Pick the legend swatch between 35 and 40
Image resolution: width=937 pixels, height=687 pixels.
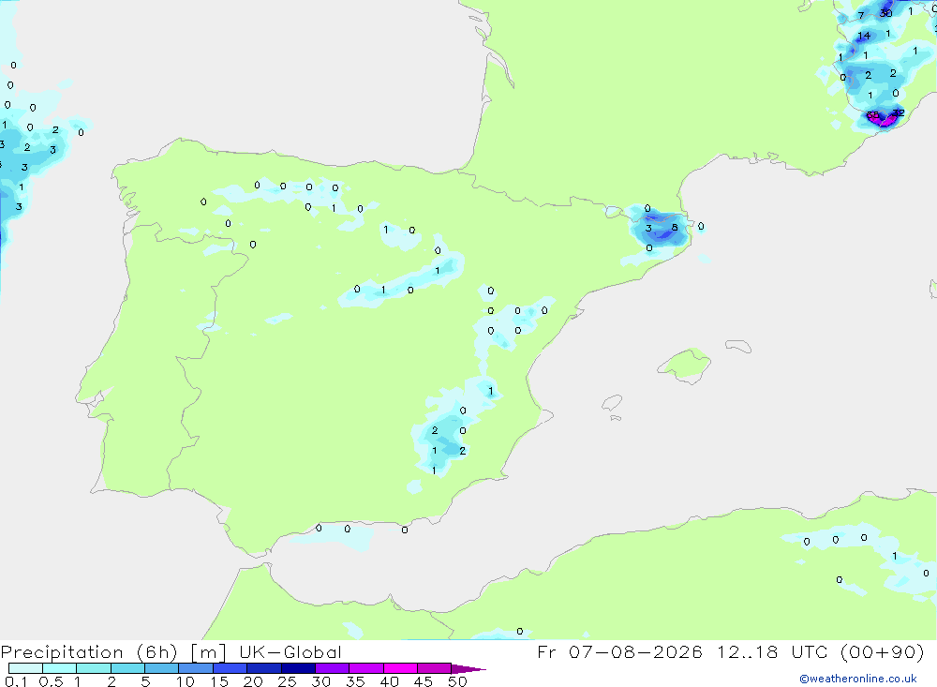tap(366, 668)
